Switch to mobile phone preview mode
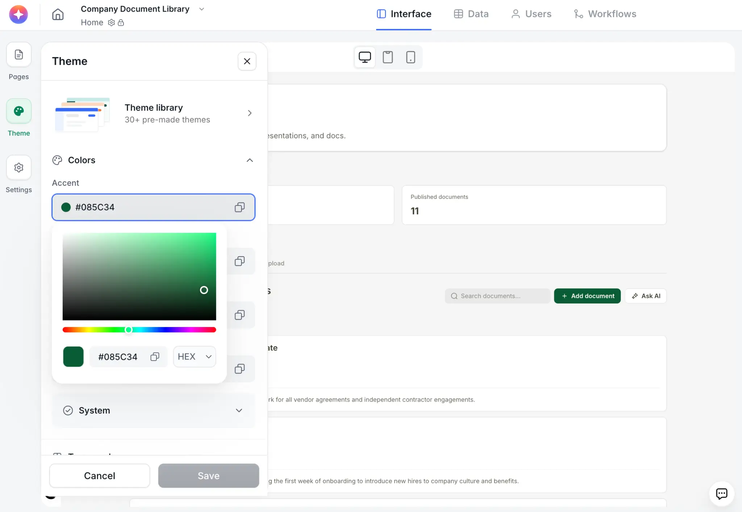Viewport: 742px width, 512px height. [x=410, y=57]
